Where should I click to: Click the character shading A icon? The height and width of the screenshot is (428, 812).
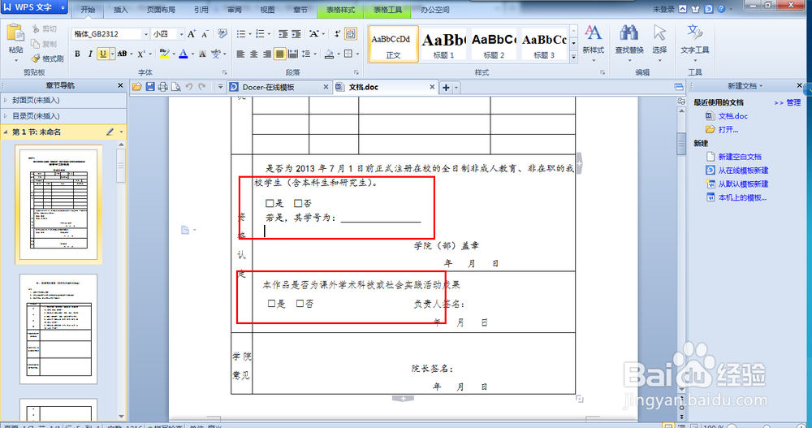[202, 54]
